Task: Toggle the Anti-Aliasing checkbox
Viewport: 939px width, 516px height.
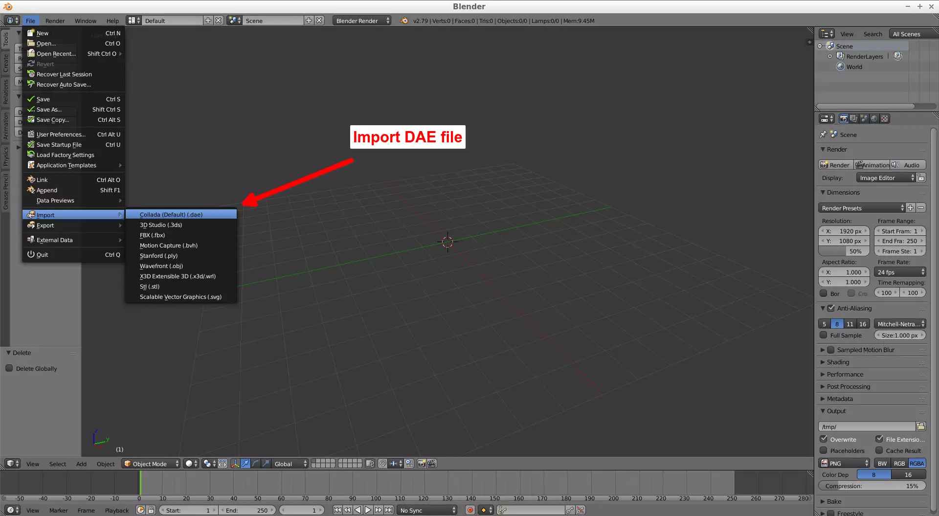Action: (x=831, y=308)
